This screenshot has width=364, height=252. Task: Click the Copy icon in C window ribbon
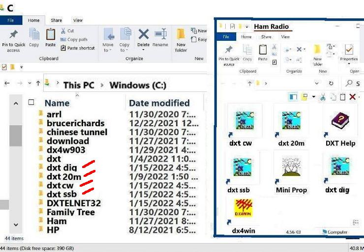click(34, 34)
